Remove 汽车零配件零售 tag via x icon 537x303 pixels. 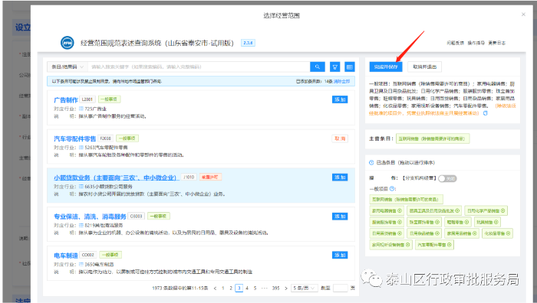450,245
